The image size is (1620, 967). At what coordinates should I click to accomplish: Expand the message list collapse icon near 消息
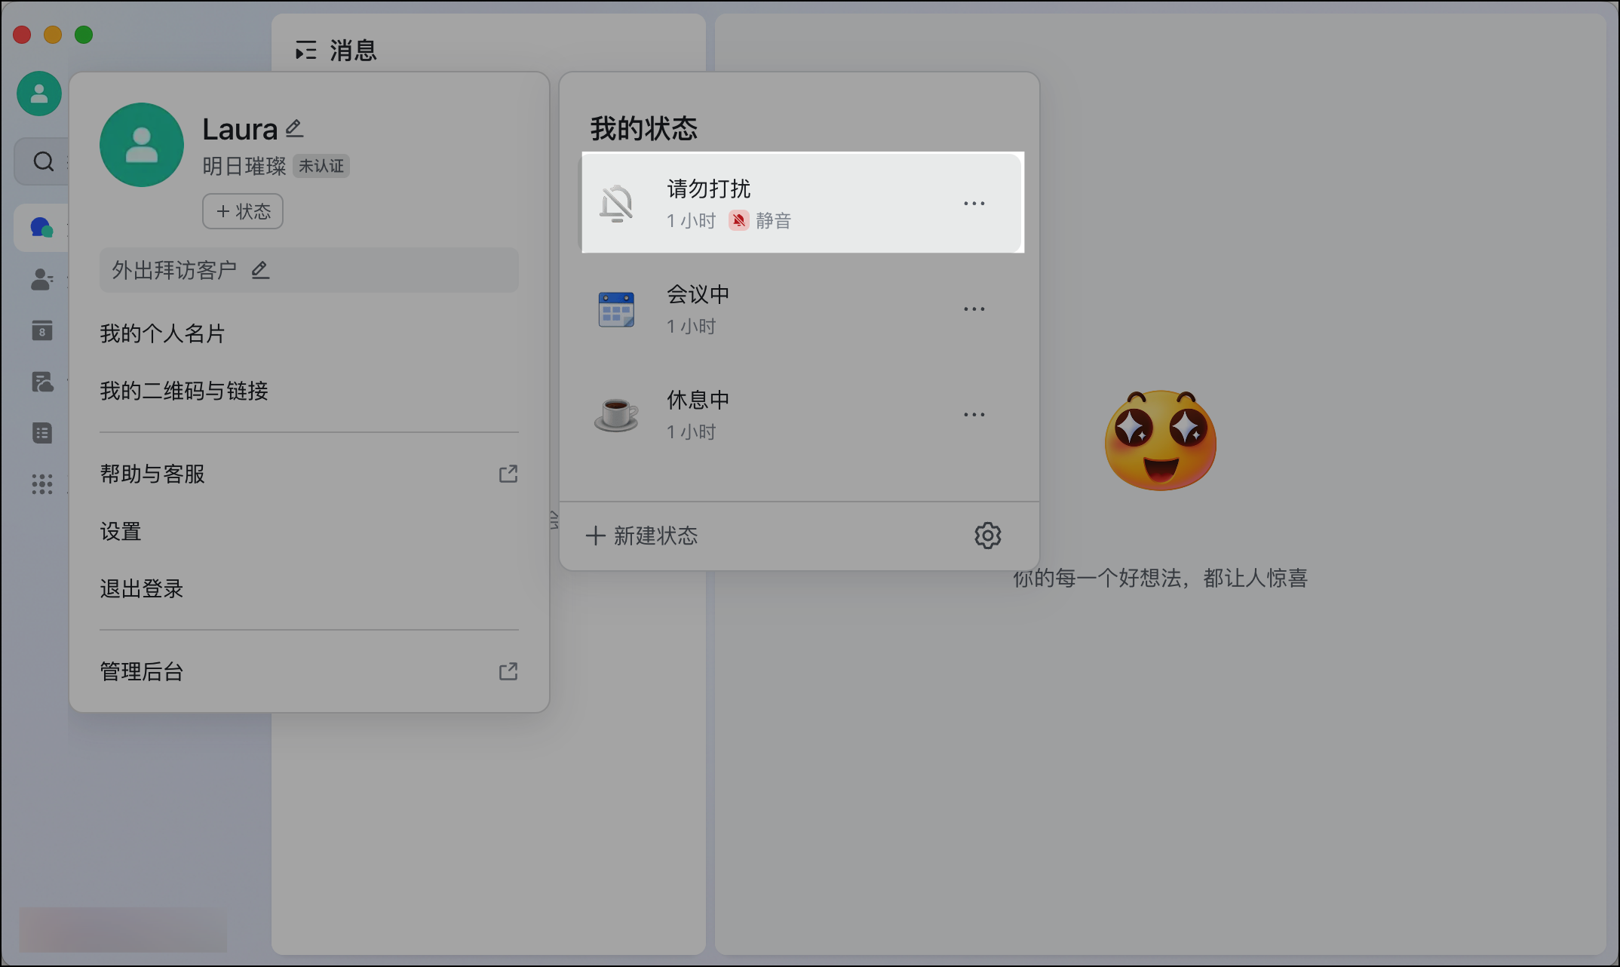point(305,50)
